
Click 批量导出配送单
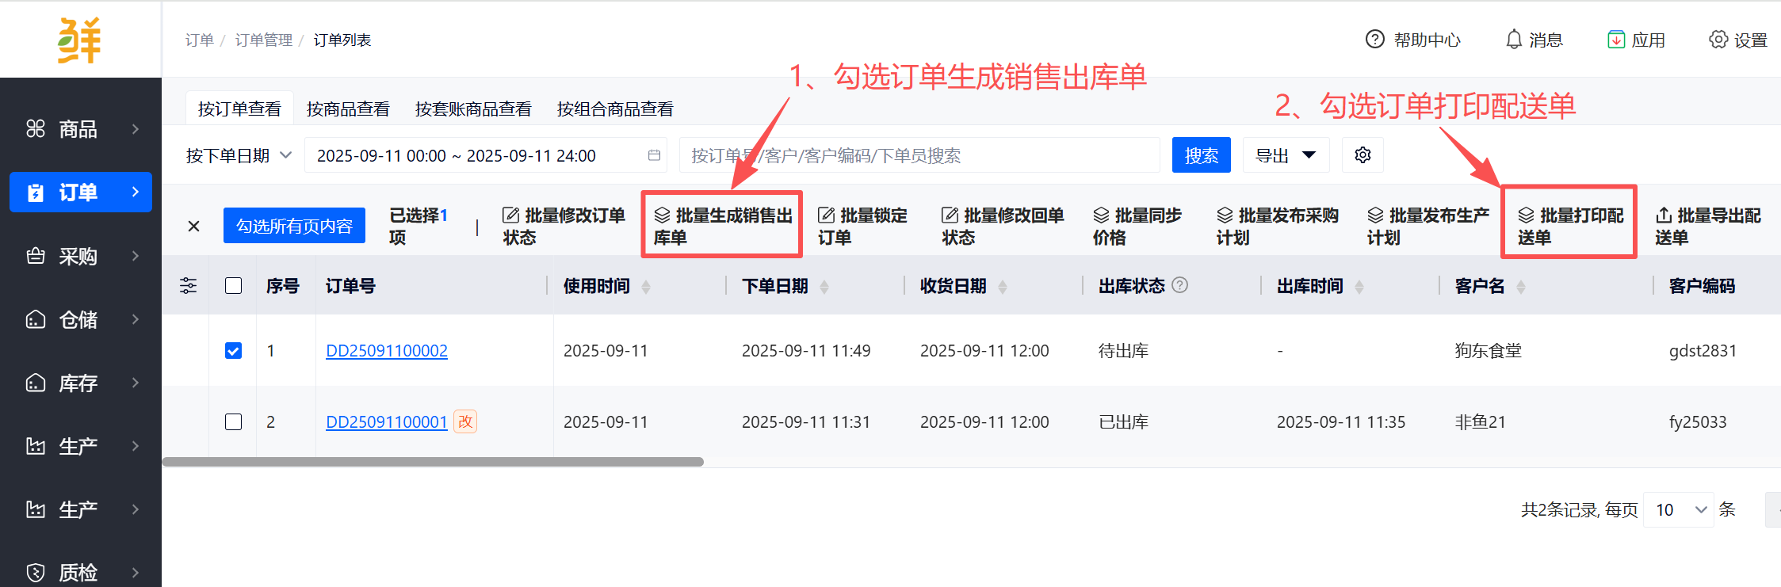1708,226
